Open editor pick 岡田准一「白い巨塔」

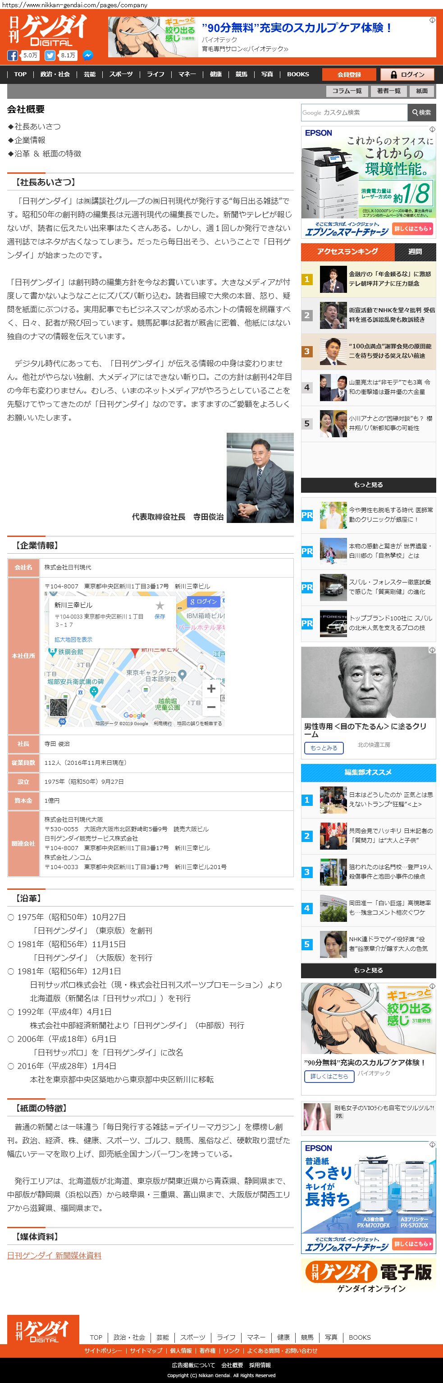368,908
